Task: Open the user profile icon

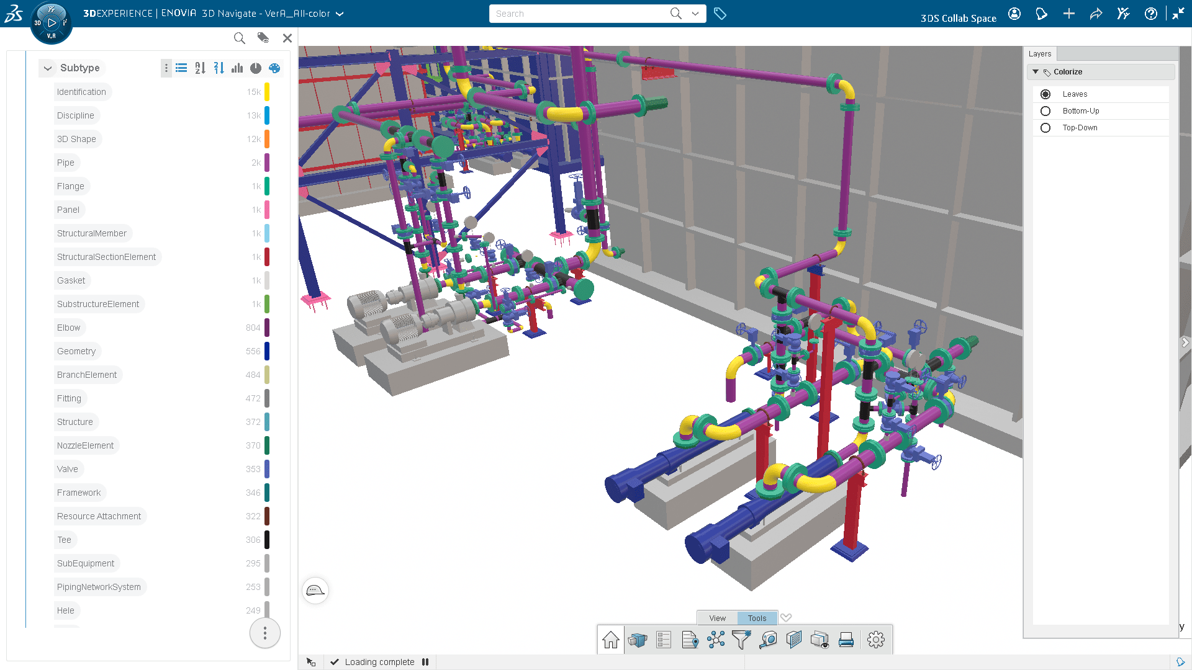Action: point(1014,14)
